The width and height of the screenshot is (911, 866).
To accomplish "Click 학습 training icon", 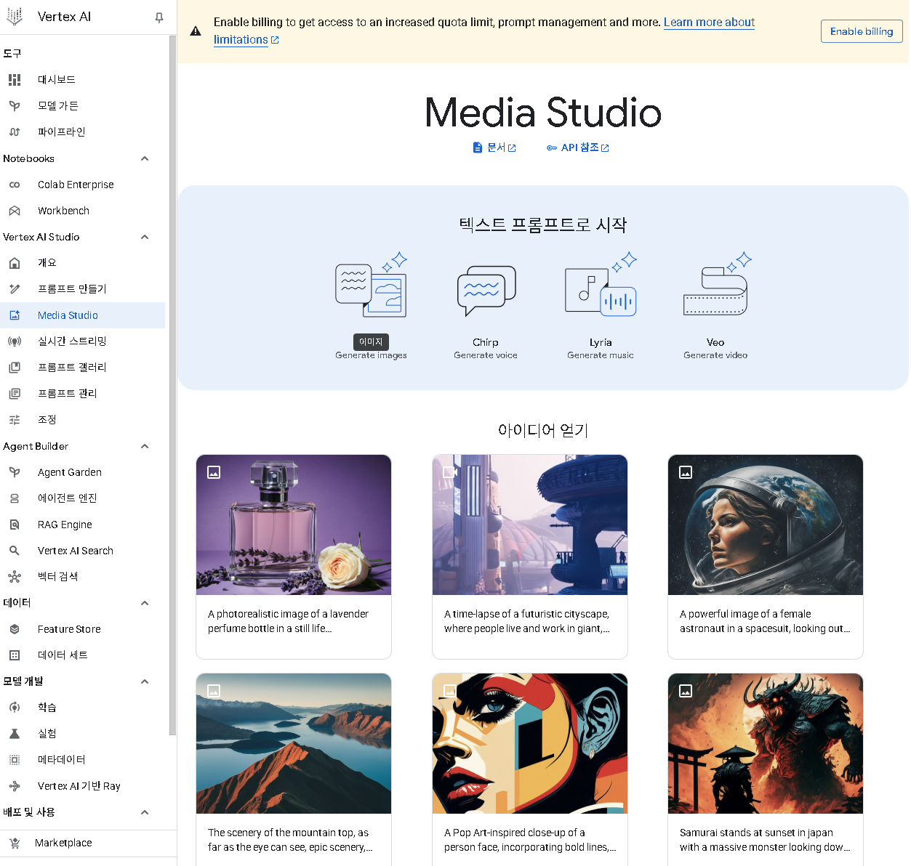I will 15,708.
